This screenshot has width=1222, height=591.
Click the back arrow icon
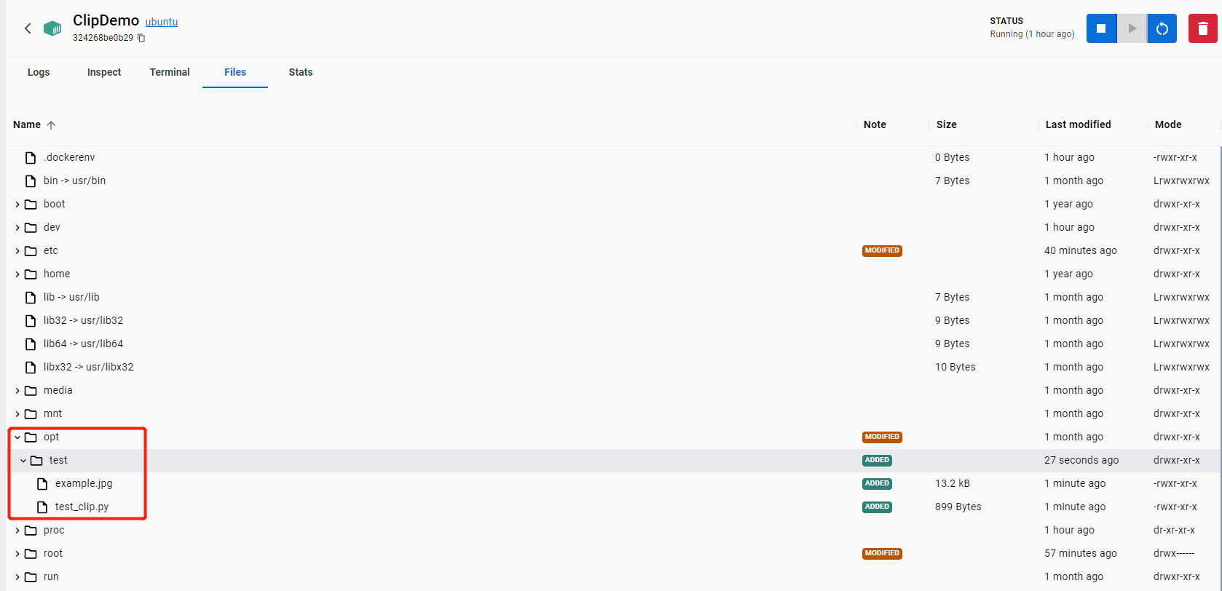click(x=28, y=28)
